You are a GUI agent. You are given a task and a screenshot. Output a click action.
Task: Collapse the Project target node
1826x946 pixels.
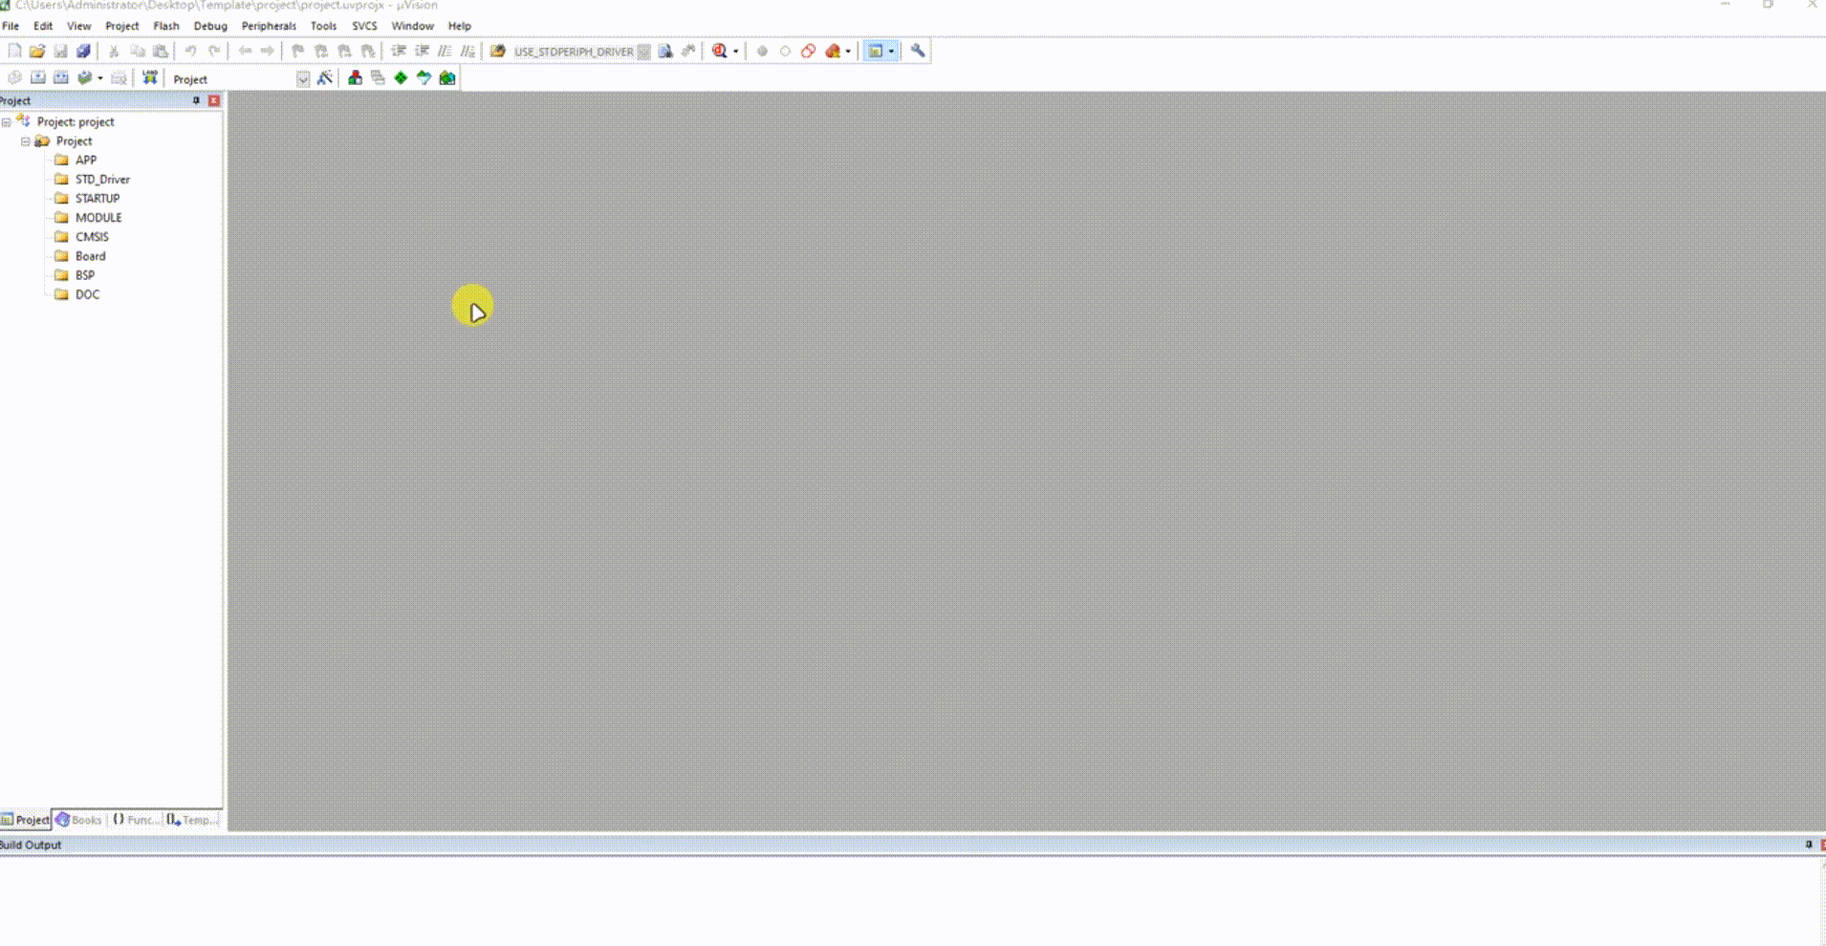[x=26, y=141]
